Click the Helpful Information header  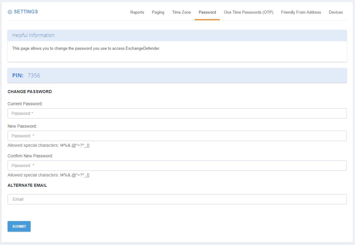click(x=177, y=35)
